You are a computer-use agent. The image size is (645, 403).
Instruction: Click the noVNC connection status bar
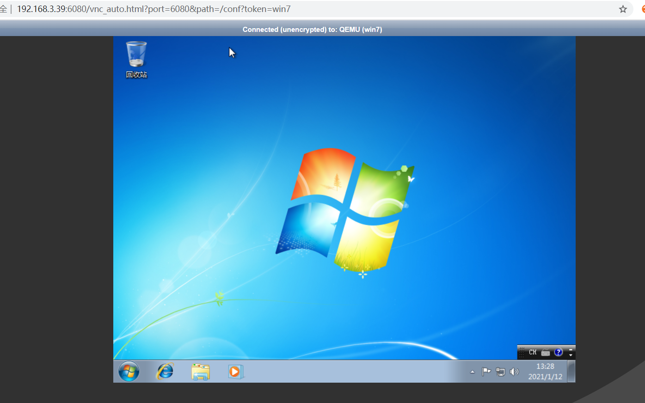click(x=312, y=29)
